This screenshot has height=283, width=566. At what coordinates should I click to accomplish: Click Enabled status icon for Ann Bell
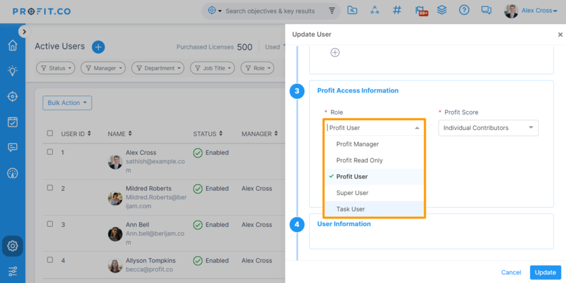pos(198,225)
